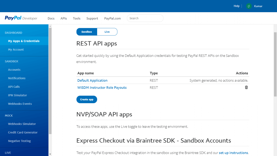Screen dimensions: 277x156
Task: Select the Sandbox environment toggle
Action: point(87,32)
